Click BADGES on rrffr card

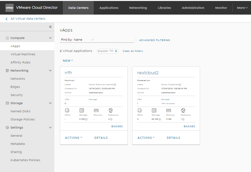point(117,126)
